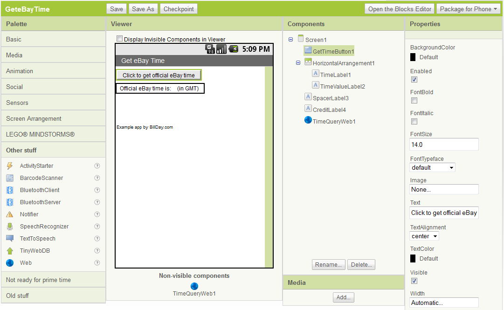Choose the Notifier warning icon
Image resolution: width=504 pixels, height=310 pixels.
[10, 214]
